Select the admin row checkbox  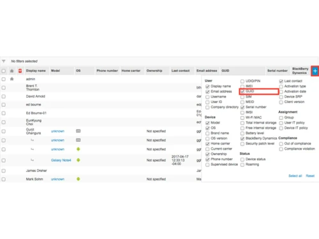pyautogui.click(x=4, y=79)
